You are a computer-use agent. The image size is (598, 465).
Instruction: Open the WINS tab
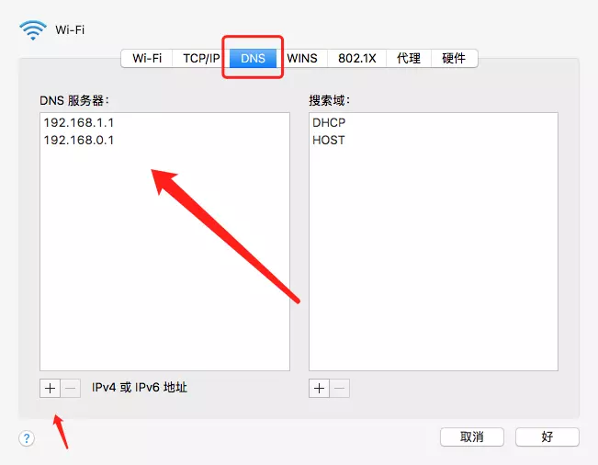(302, 59)
